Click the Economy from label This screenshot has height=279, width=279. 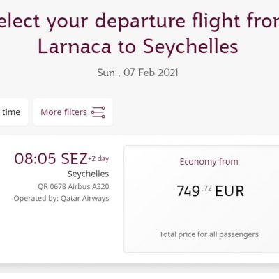pyautogui.click(x=209, y=162)
